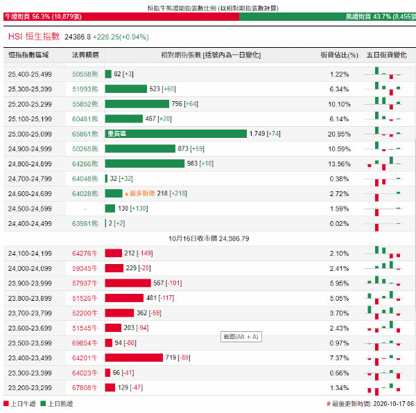Open warrant link 51993熊
Screen dimensions: 416x413
tap(85, 89)
